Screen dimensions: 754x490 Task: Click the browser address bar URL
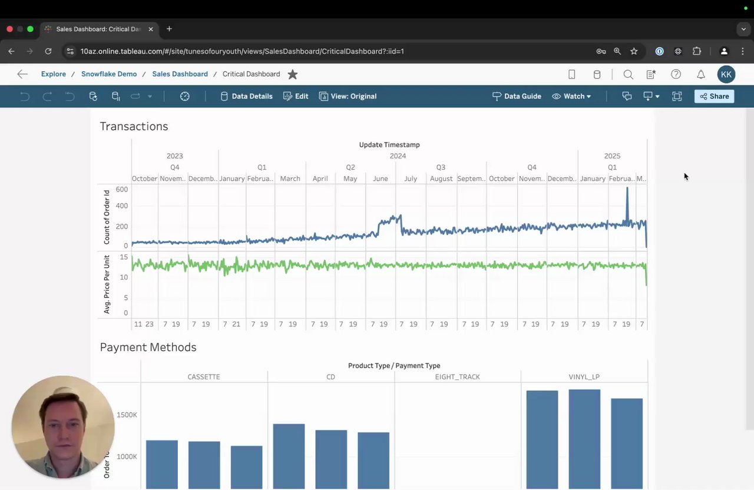tap(242, 51)
